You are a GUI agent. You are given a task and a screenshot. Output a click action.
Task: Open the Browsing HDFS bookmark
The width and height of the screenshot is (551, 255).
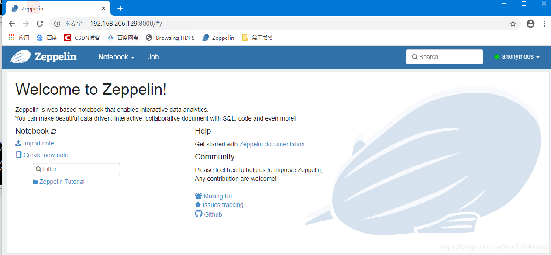[170, 38]
